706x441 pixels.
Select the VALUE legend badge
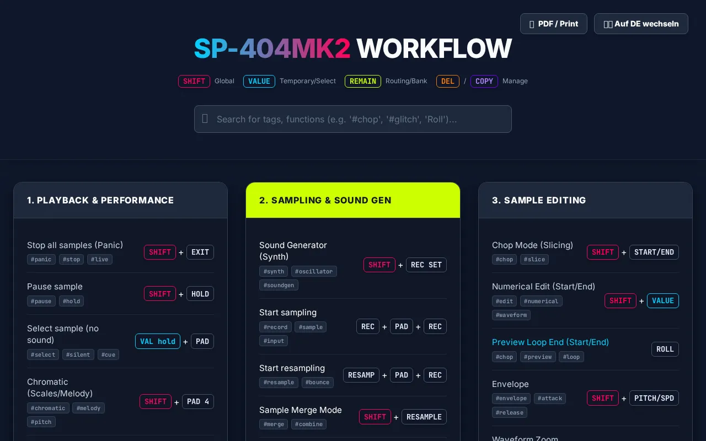click(x=259, y=81)
